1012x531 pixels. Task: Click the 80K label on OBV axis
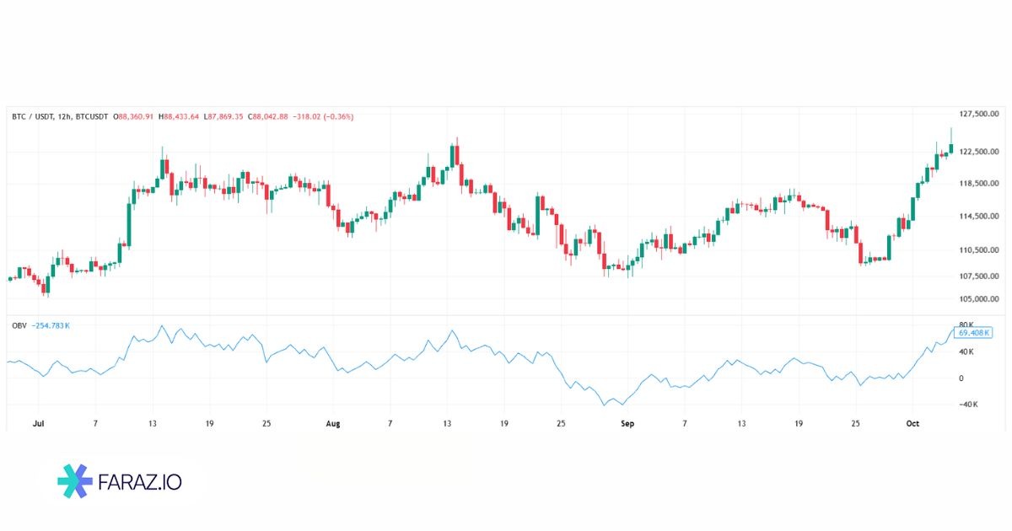[x=966, y=324]
